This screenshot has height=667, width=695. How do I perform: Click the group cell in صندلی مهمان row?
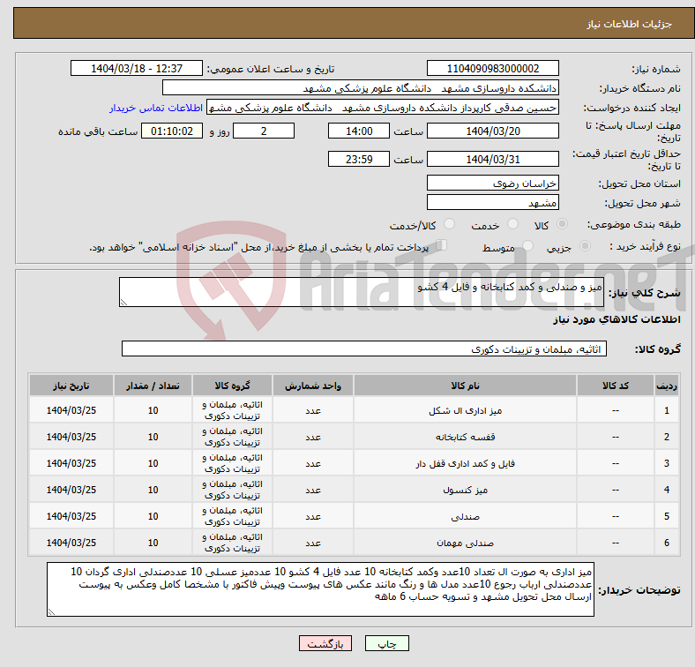pyautogui.click(x=232, y=543)
